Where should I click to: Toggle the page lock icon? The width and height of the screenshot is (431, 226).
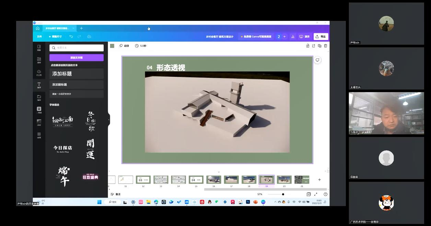coord(308,46)
